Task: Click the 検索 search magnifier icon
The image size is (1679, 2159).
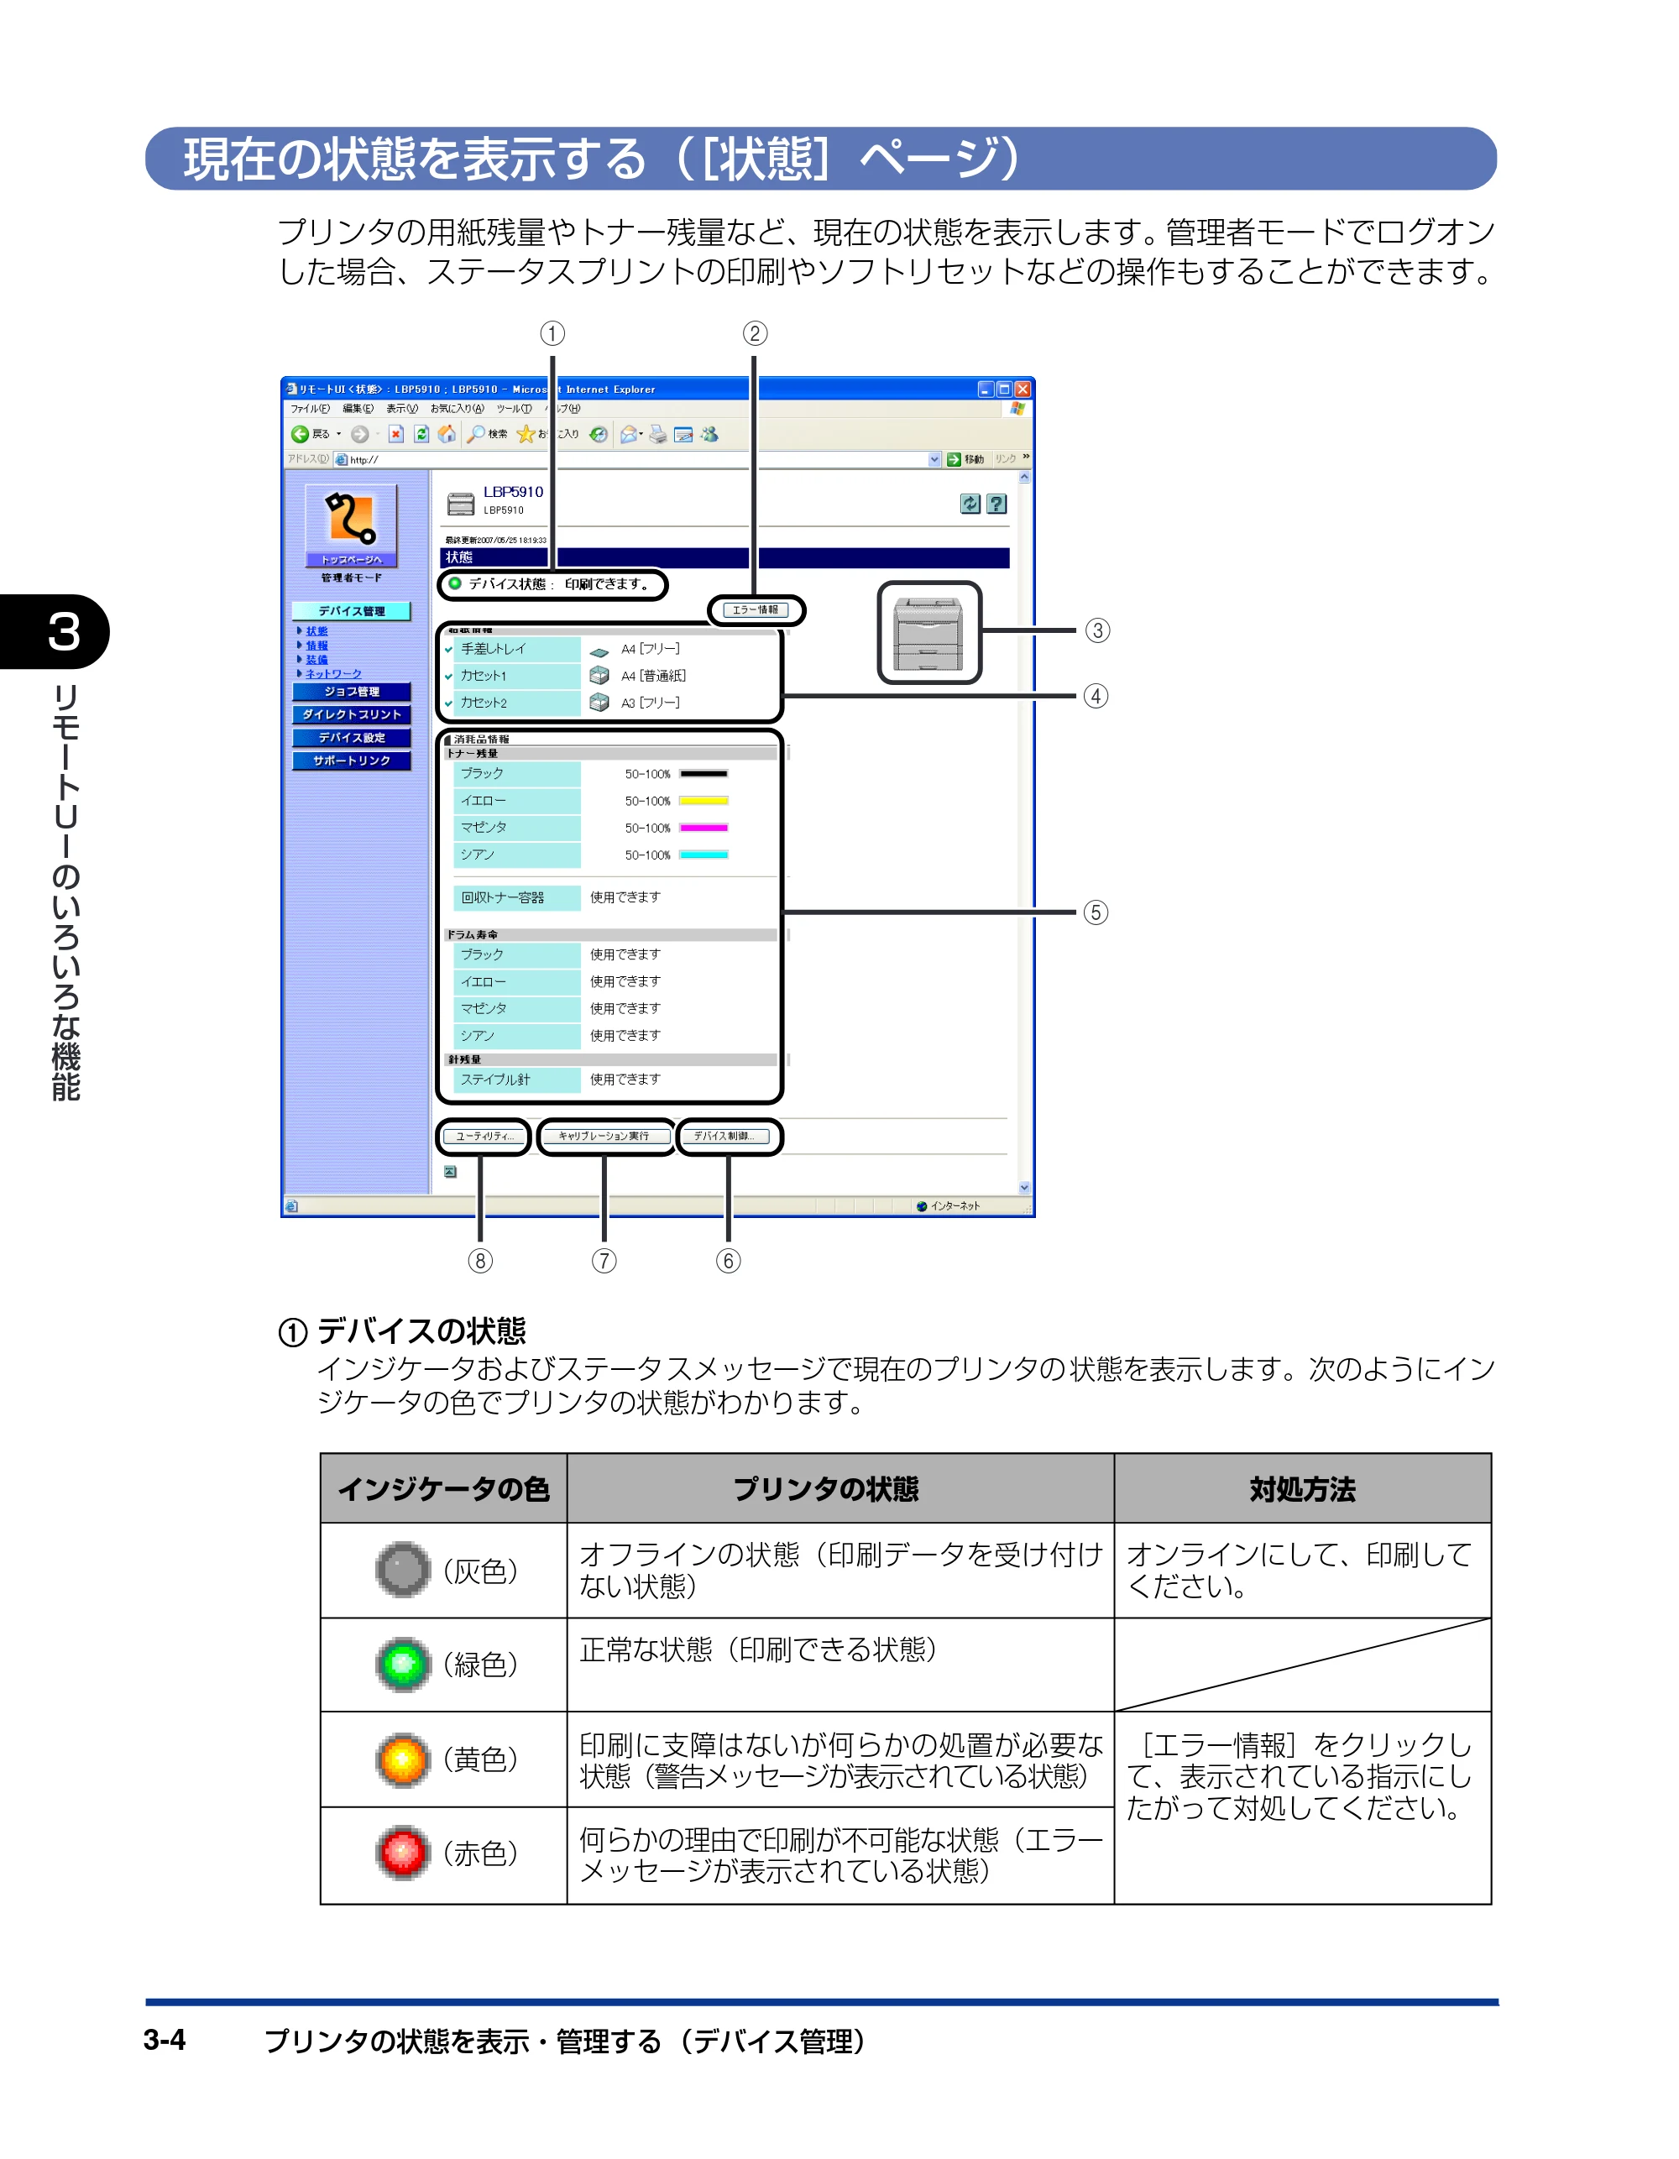Action: tap(477, 434)
